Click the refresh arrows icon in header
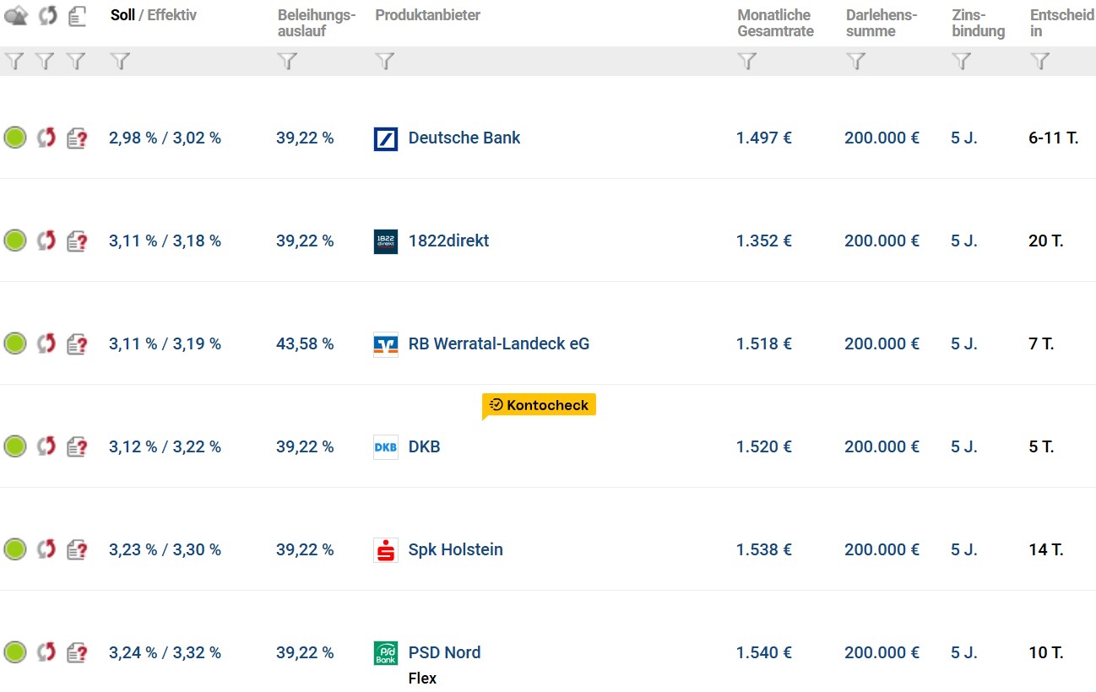The width and height of the screenshot is (1096, 692). (47, 16)
